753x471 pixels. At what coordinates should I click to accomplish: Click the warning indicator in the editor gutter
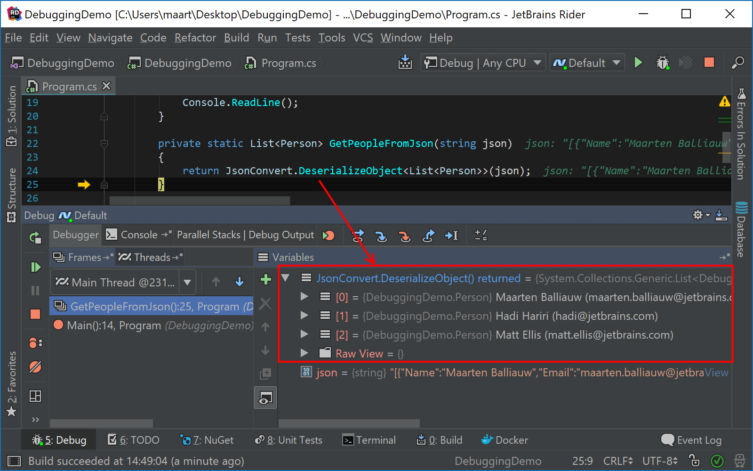click(724, 102)
